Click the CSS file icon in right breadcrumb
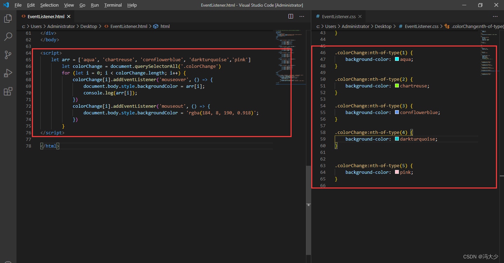Screen dimensions: 504x263 (x=401, y=26)
